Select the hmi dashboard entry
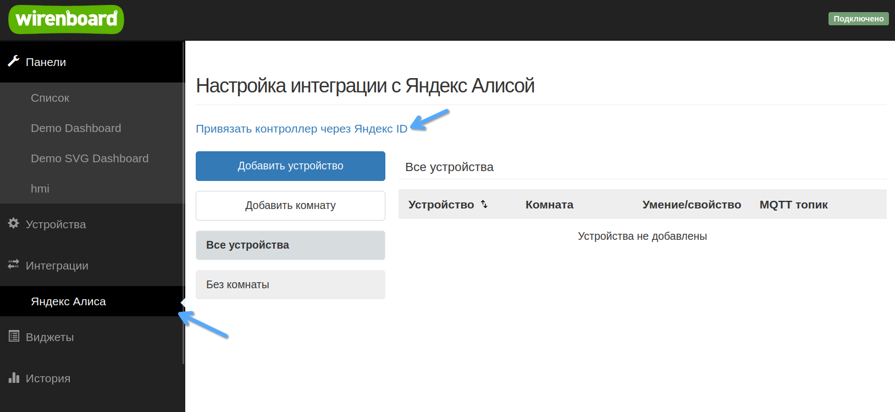 click(x=40, y=189)
